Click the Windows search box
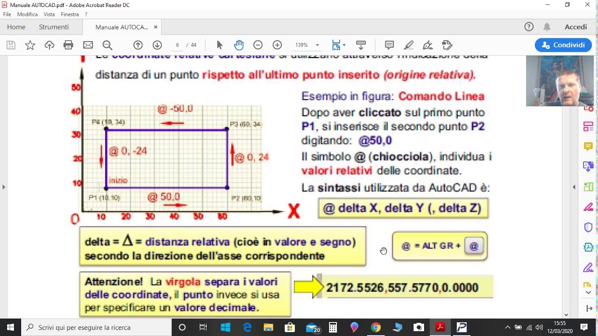The height and width of the screenshot is (336, 598). 97,327
